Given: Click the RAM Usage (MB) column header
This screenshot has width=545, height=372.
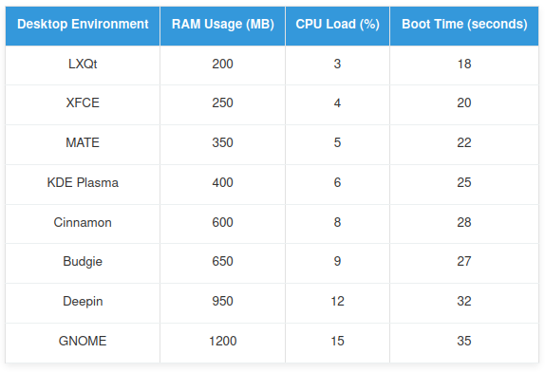Looking at the screenshot, I should point(223,25).
